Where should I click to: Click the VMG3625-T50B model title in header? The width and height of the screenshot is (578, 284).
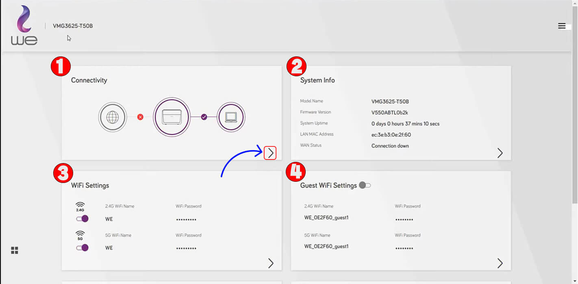click(73, 26)
